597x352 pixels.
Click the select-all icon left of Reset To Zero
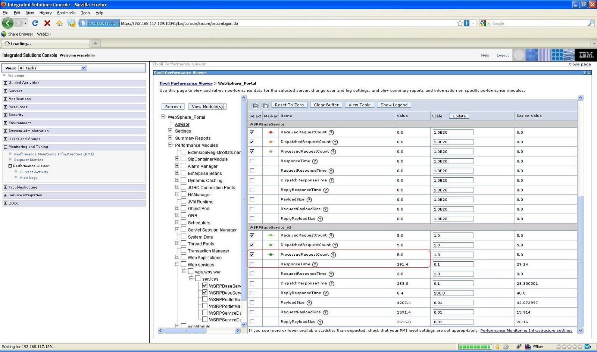click(x=255, y=105)
